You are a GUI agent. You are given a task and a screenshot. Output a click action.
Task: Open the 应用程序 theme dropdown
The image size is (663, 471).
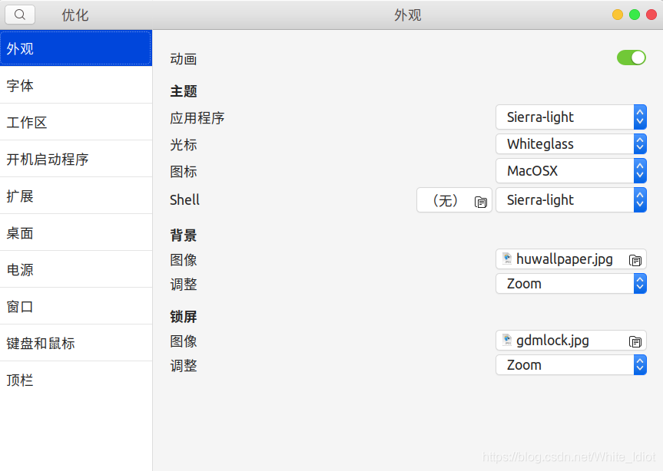571,117
